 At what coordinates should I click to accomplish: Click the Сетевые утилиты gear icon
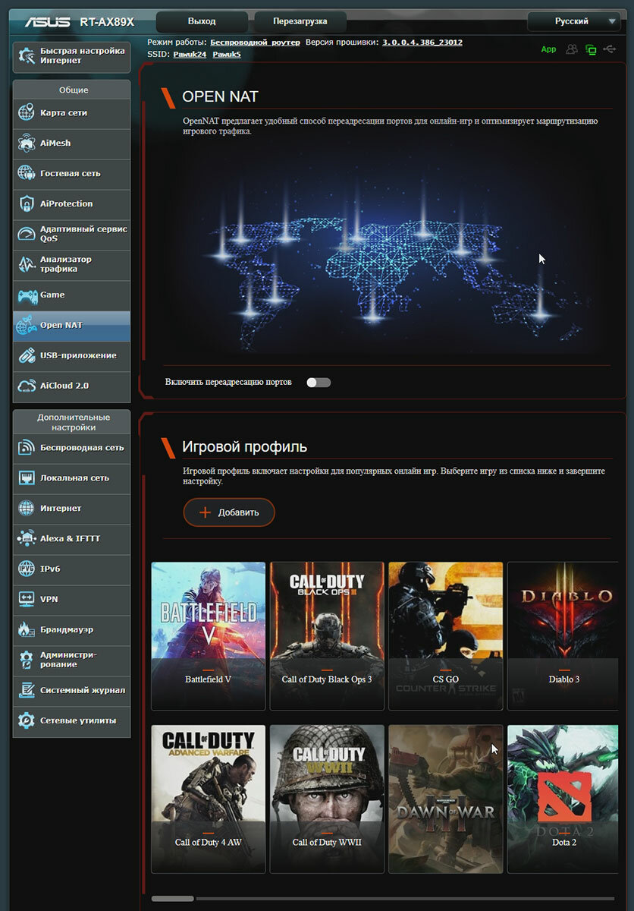coord(27,721)
